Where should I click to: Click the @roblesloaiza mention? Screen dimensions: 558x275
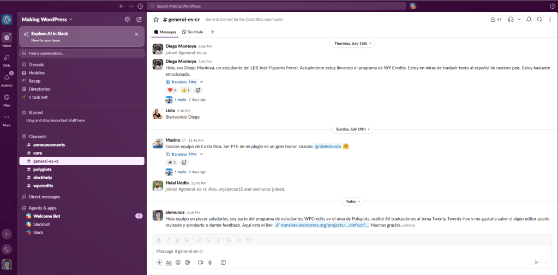(328, 146)
